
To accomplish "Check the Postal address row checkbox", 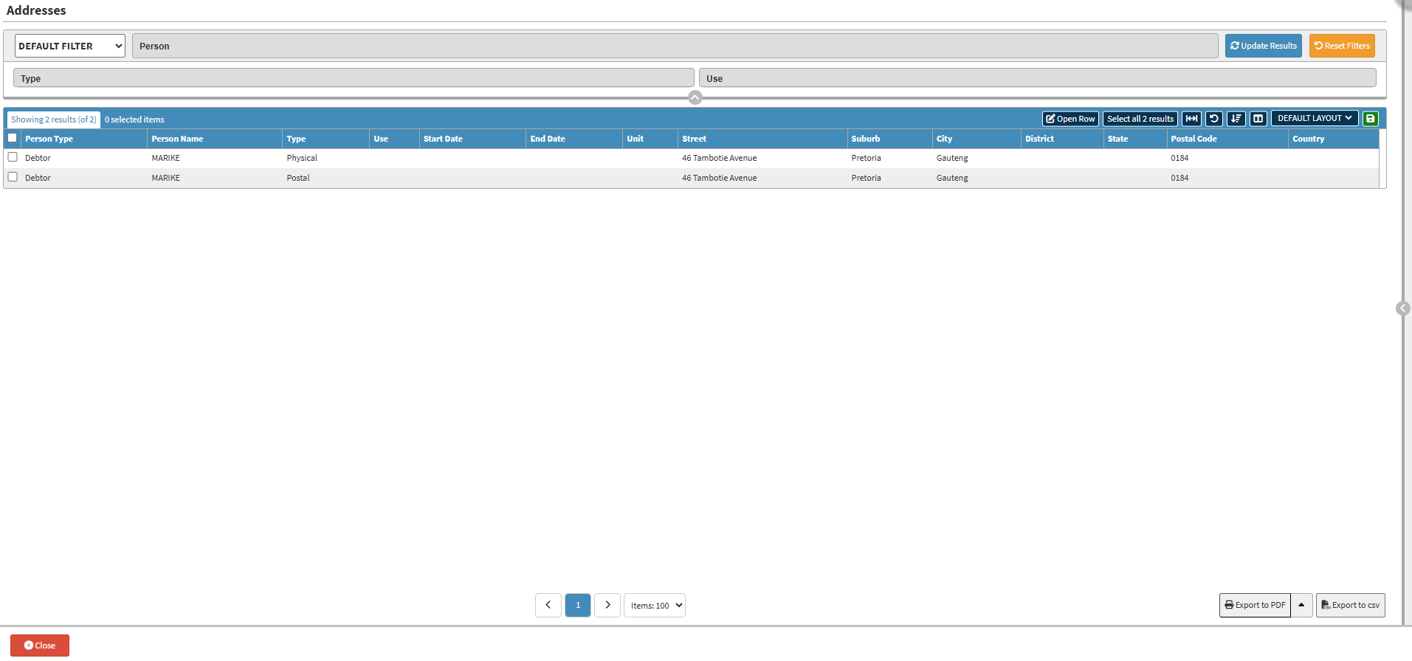I will [13, 177].
